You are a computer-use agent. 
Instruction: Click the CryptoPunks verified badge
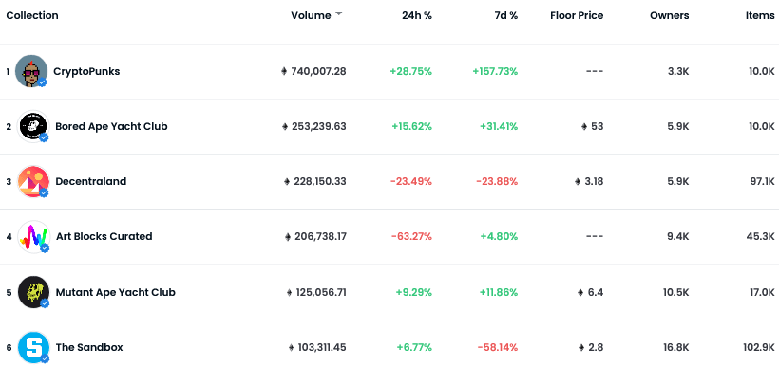pos(43,82)
